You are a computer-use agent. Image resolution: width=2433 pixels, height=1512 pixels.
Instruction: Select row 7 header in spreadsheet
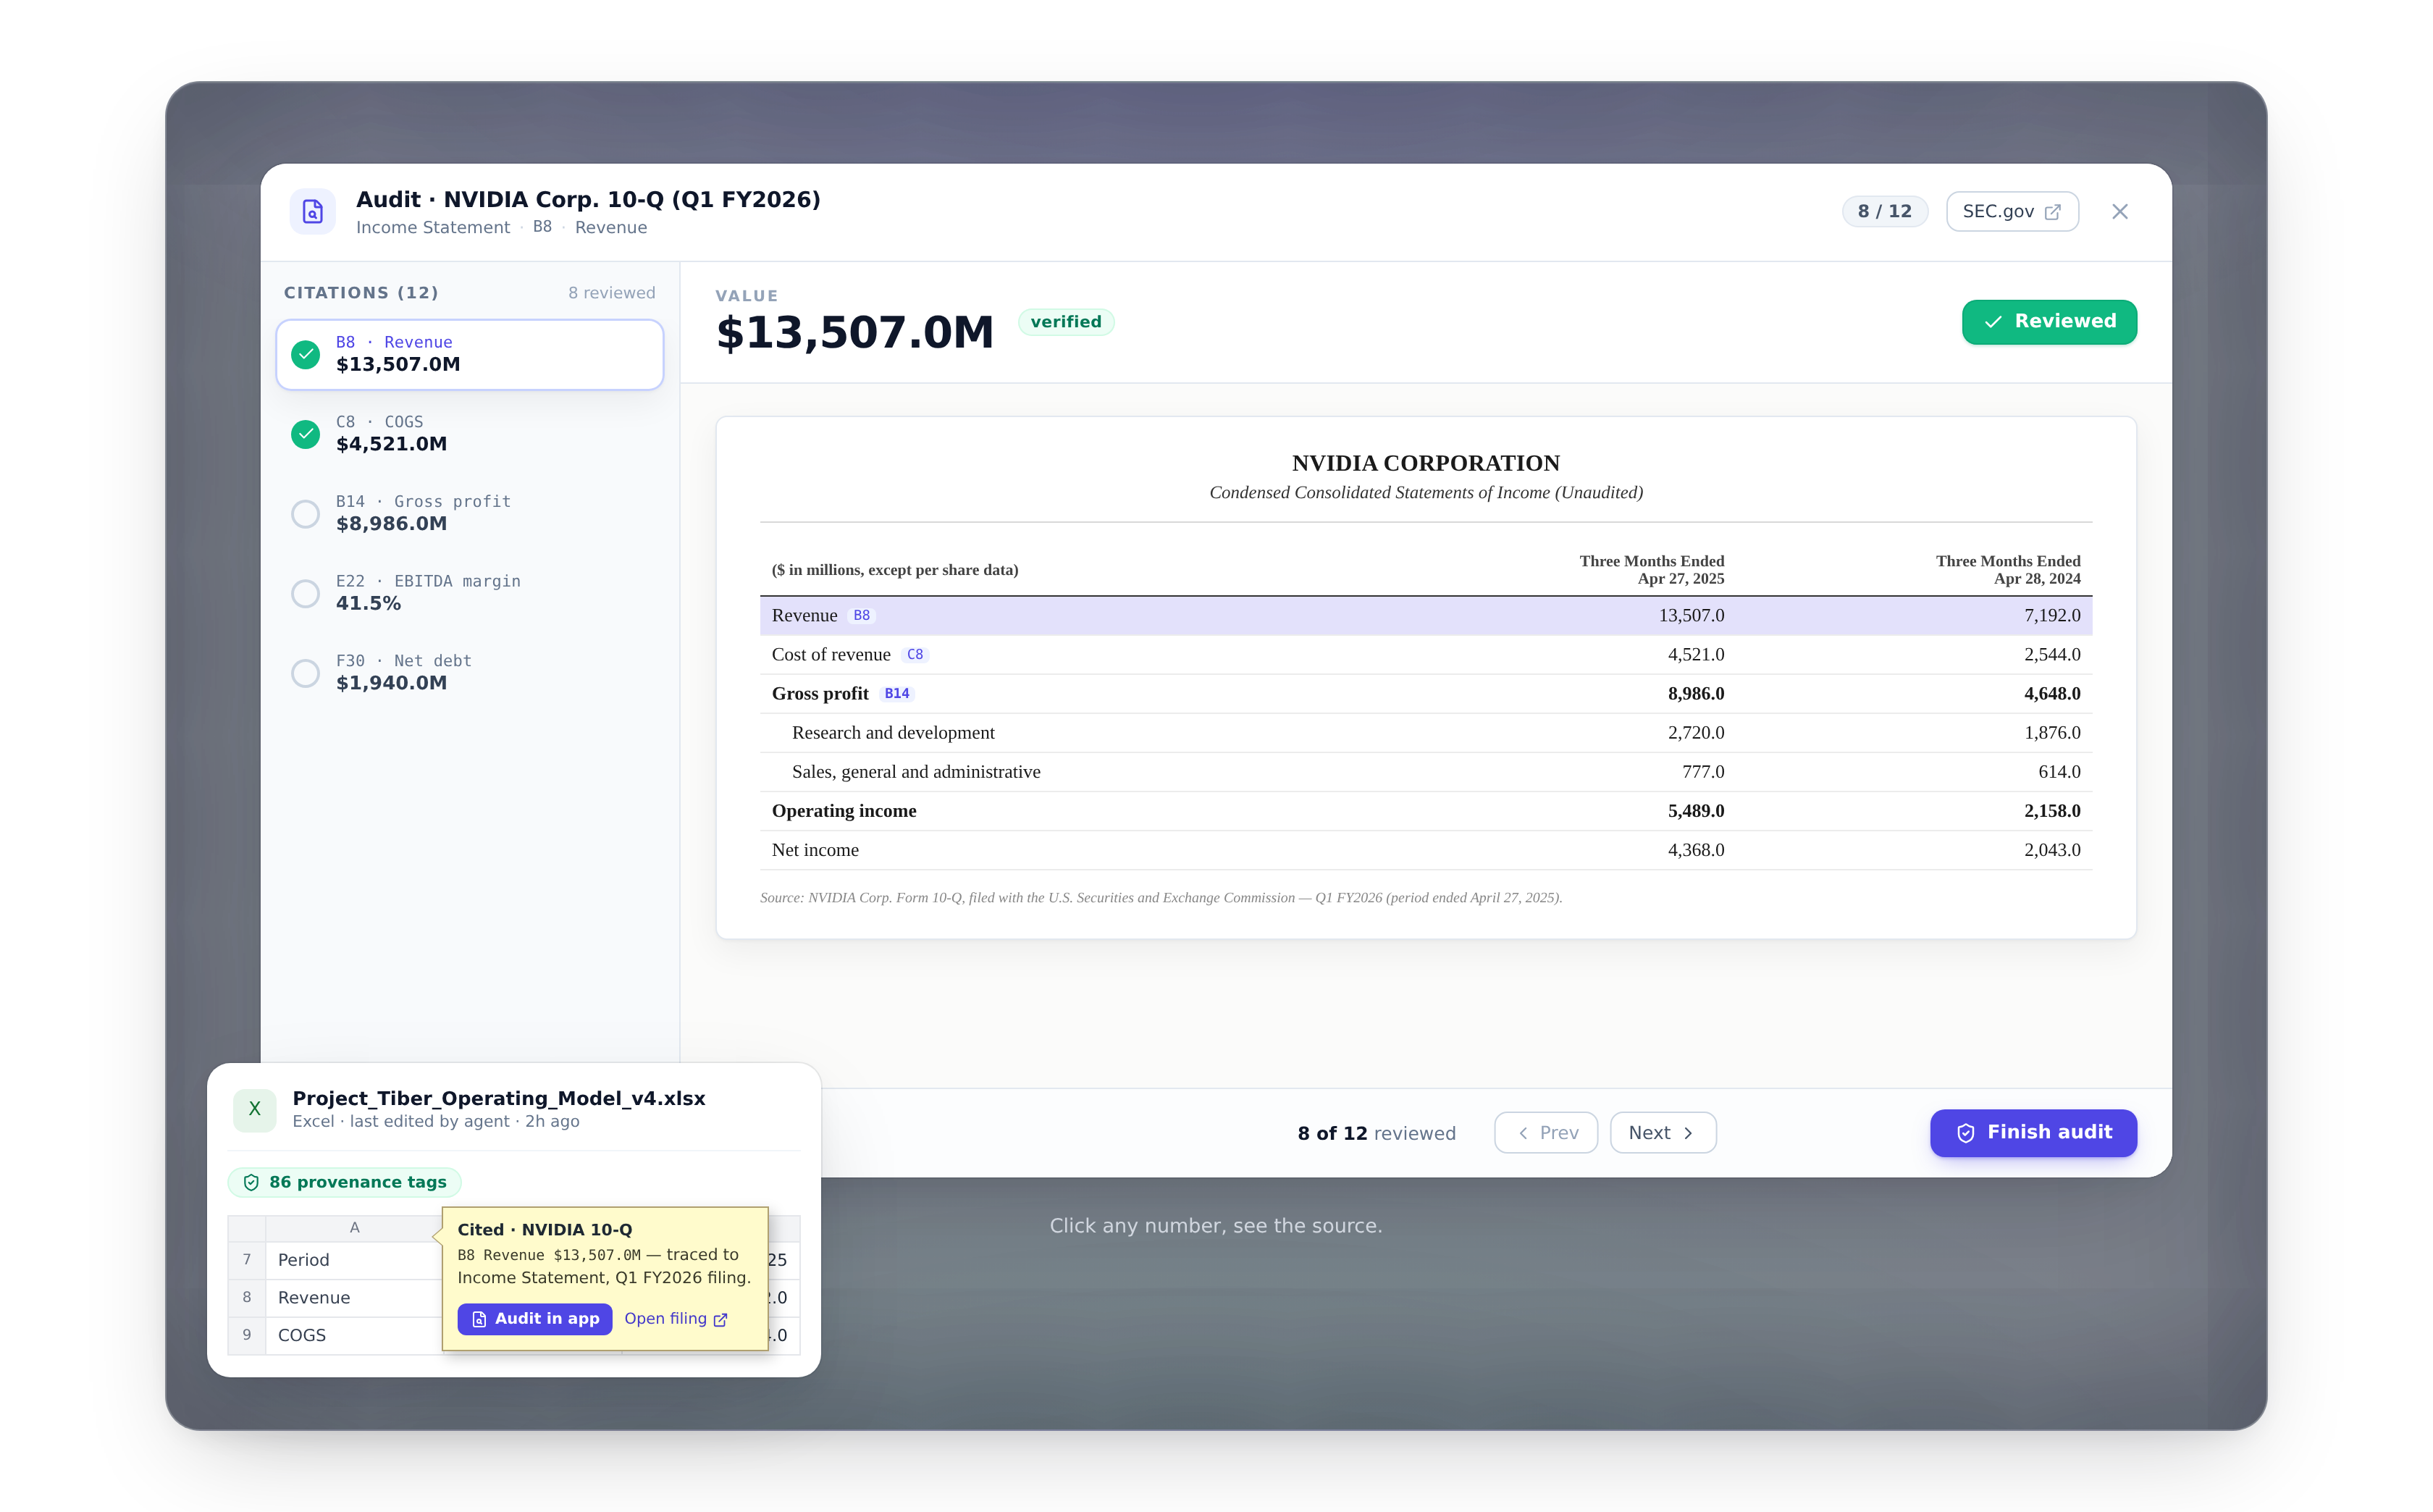246,1259
